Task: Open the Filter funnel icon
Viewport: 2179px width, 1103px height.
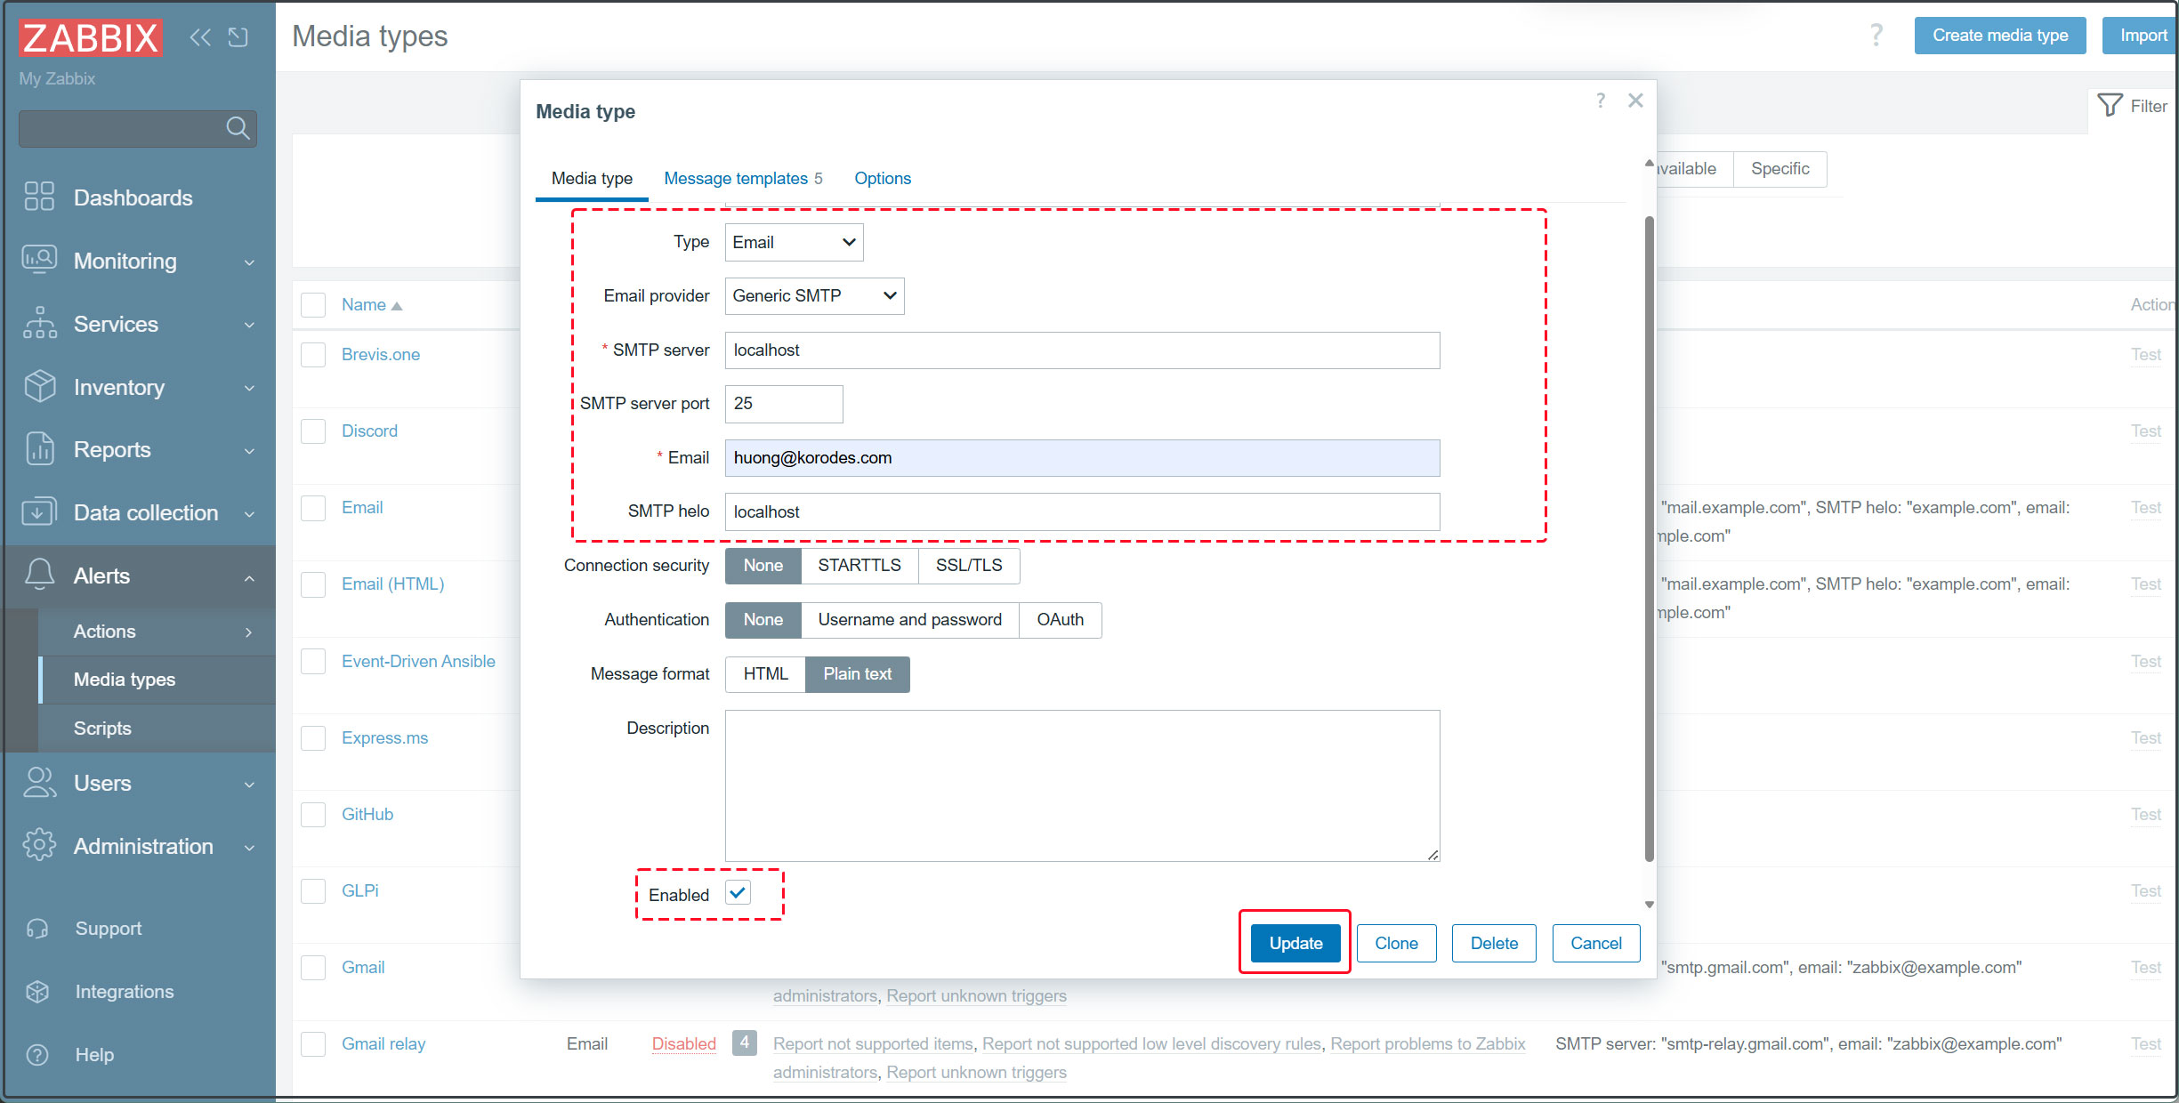Action: 2110,106
